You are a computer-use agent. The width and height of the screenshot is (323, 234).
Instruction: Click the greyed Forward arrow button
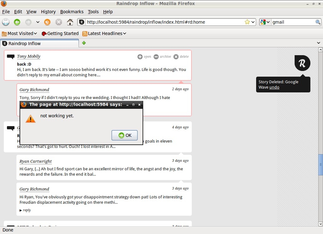[x=28, y=22]
